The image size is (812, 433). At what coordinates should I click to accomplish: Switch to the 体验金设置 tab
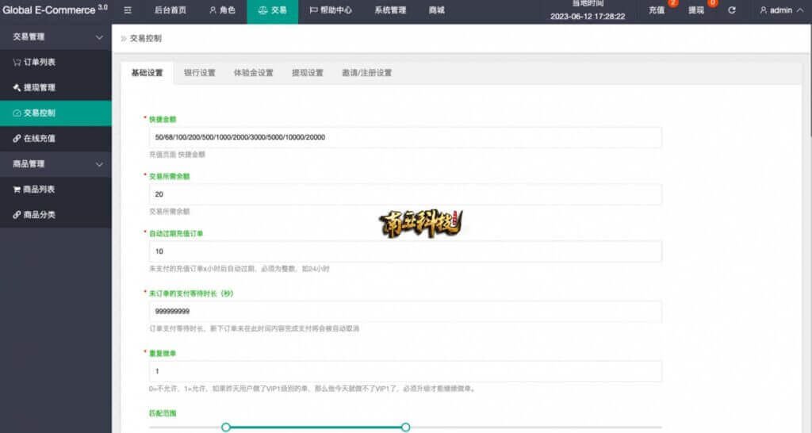click(253, 73)
